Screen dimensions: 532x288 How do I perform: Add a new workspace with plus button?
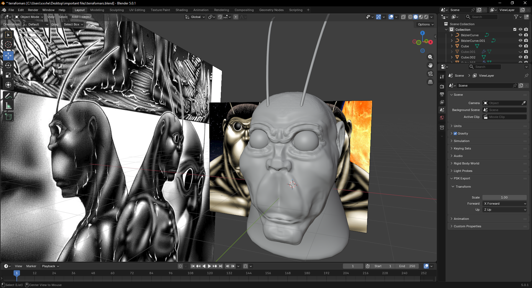pyautogui.click(x=308, y=10)
